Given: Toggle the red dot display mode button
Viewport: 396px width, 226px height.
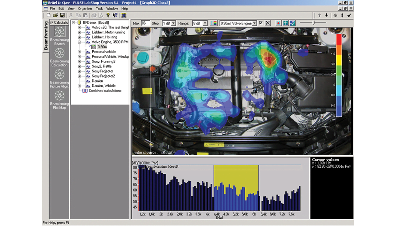Looking at the screenshot, I should (278, 23).
